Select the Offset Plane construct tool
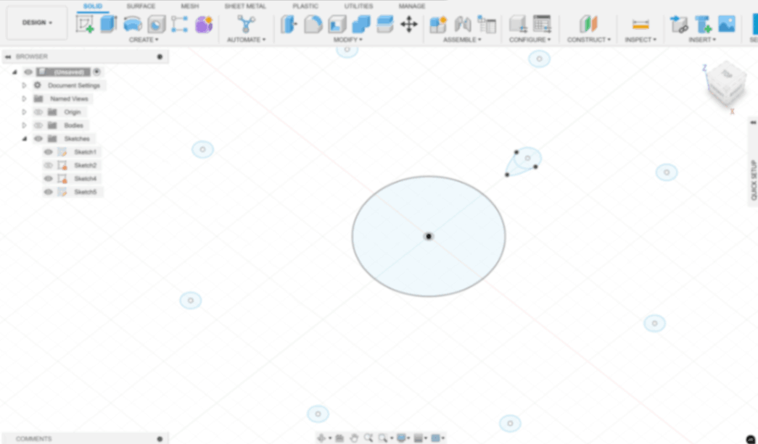758x444 pixels. pos(588,24)
